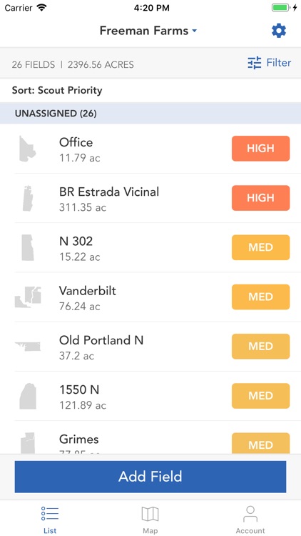Open the Map tab
Screen dimensions: 301x536
[x=150, y=520]
